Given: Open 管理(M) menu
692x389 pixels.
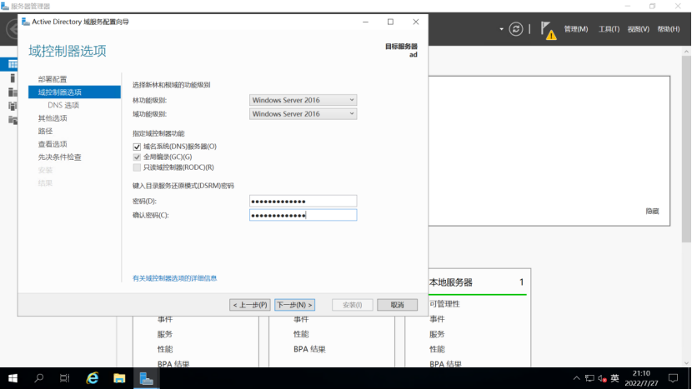Looking at the screenshot, I should (x=576, y=29).
